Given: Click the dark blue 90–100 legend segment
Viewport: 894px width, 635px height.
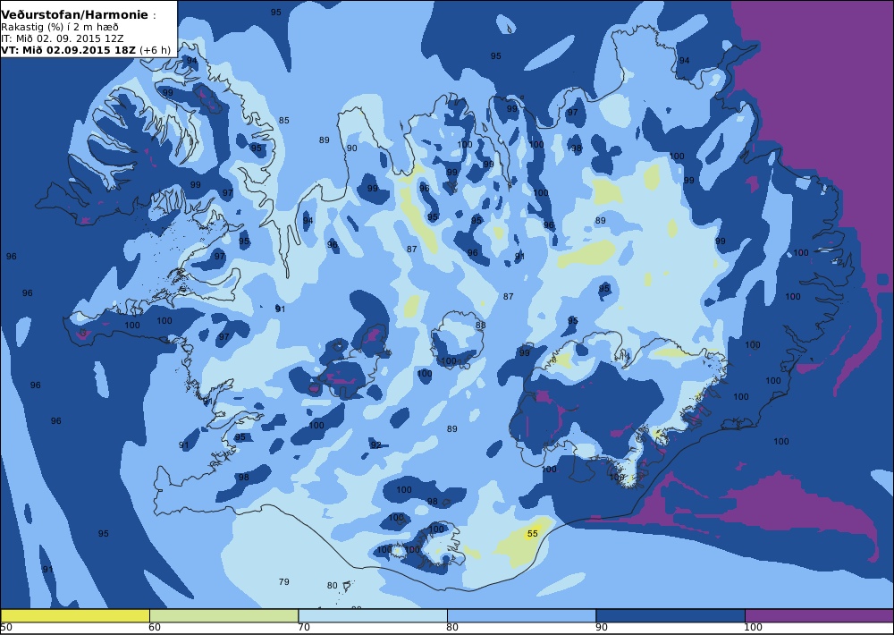Looking at the screenshot, I should pos(670,615).
